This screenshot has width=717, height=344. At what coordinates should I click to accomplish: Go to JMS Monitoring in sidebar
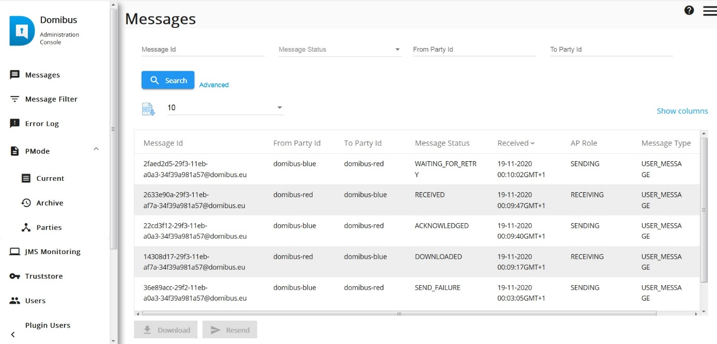(45, 252)
